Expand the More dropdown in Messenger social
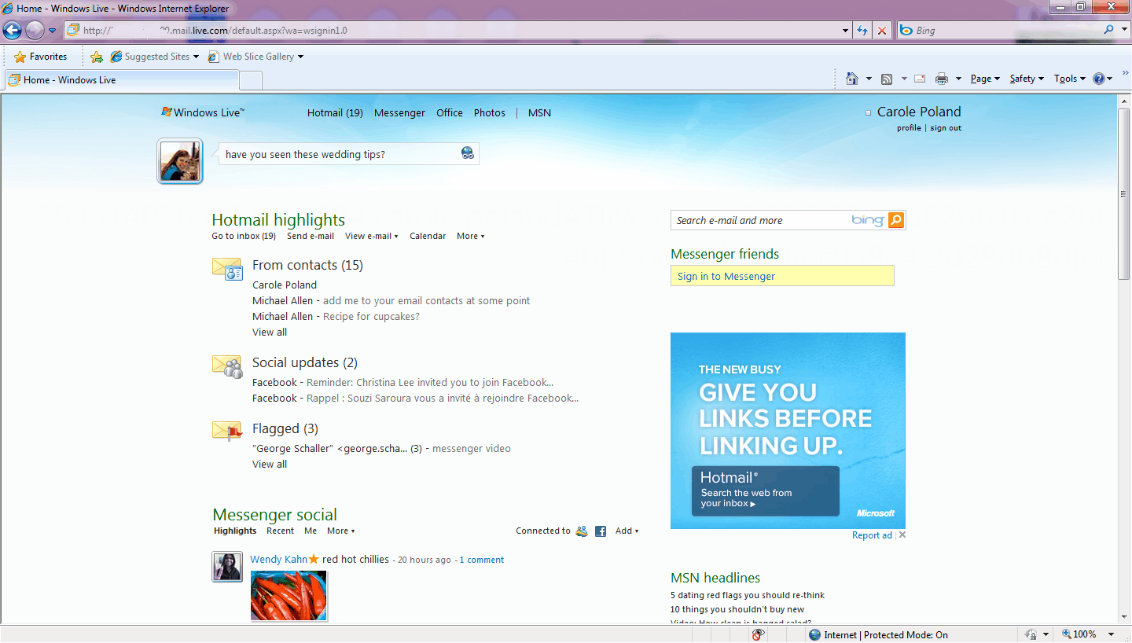 point(340,531)
